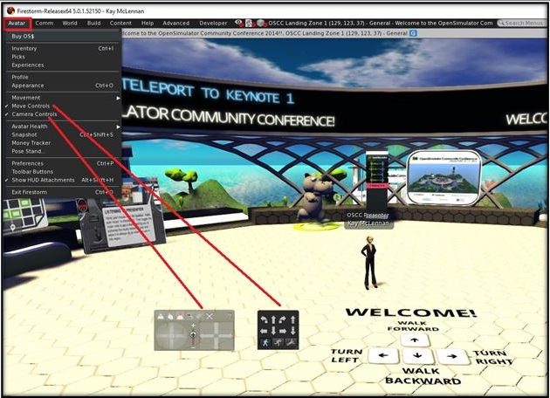The width and height of the screenshot is (550, 398).
Task: Select Picks in the Avatar menu
Action: tap(63, 57)
